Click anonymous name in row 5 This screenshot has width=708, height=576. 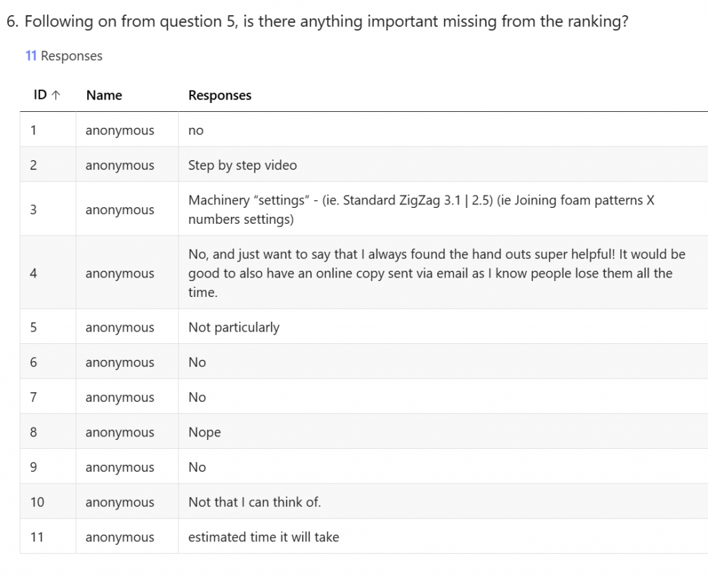120,327
